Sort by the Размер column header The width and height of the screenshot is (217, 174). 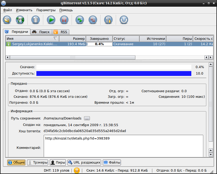(73, 39)
